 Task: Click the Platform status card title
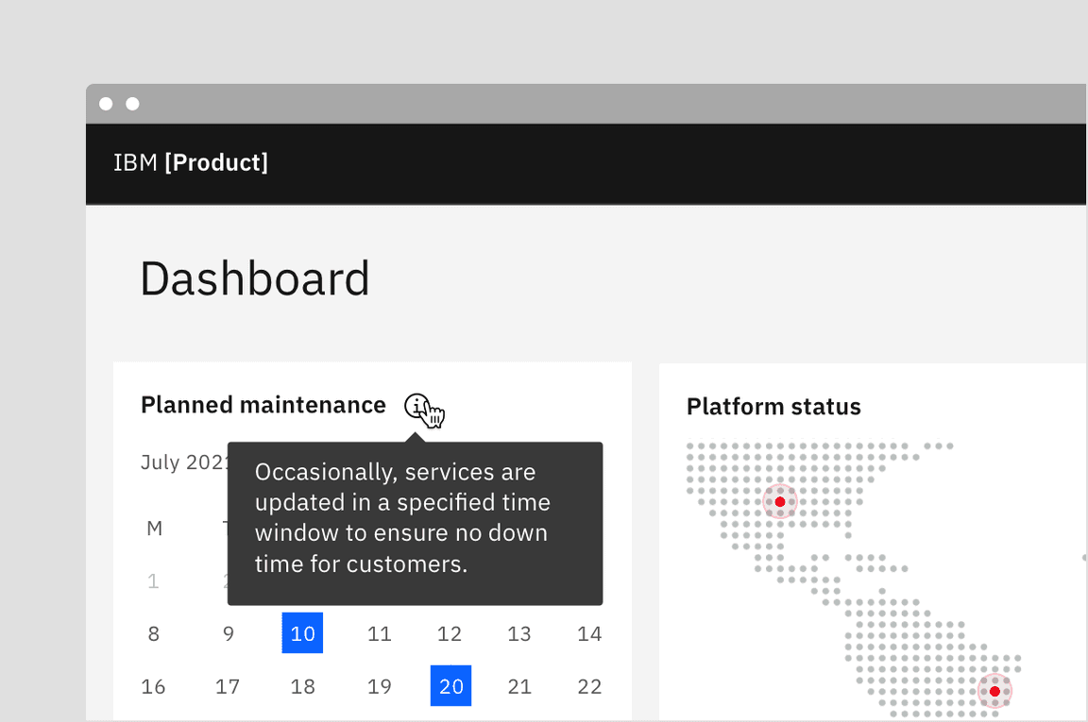click(773, 407)
